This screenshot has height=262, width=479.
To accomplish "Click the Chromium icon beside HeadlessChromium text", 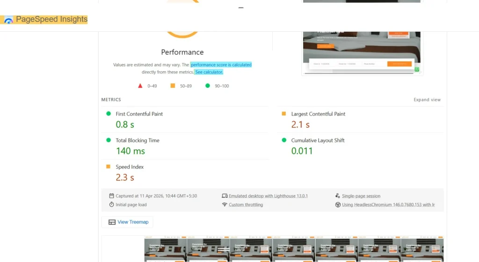I will tap(338, 204).
